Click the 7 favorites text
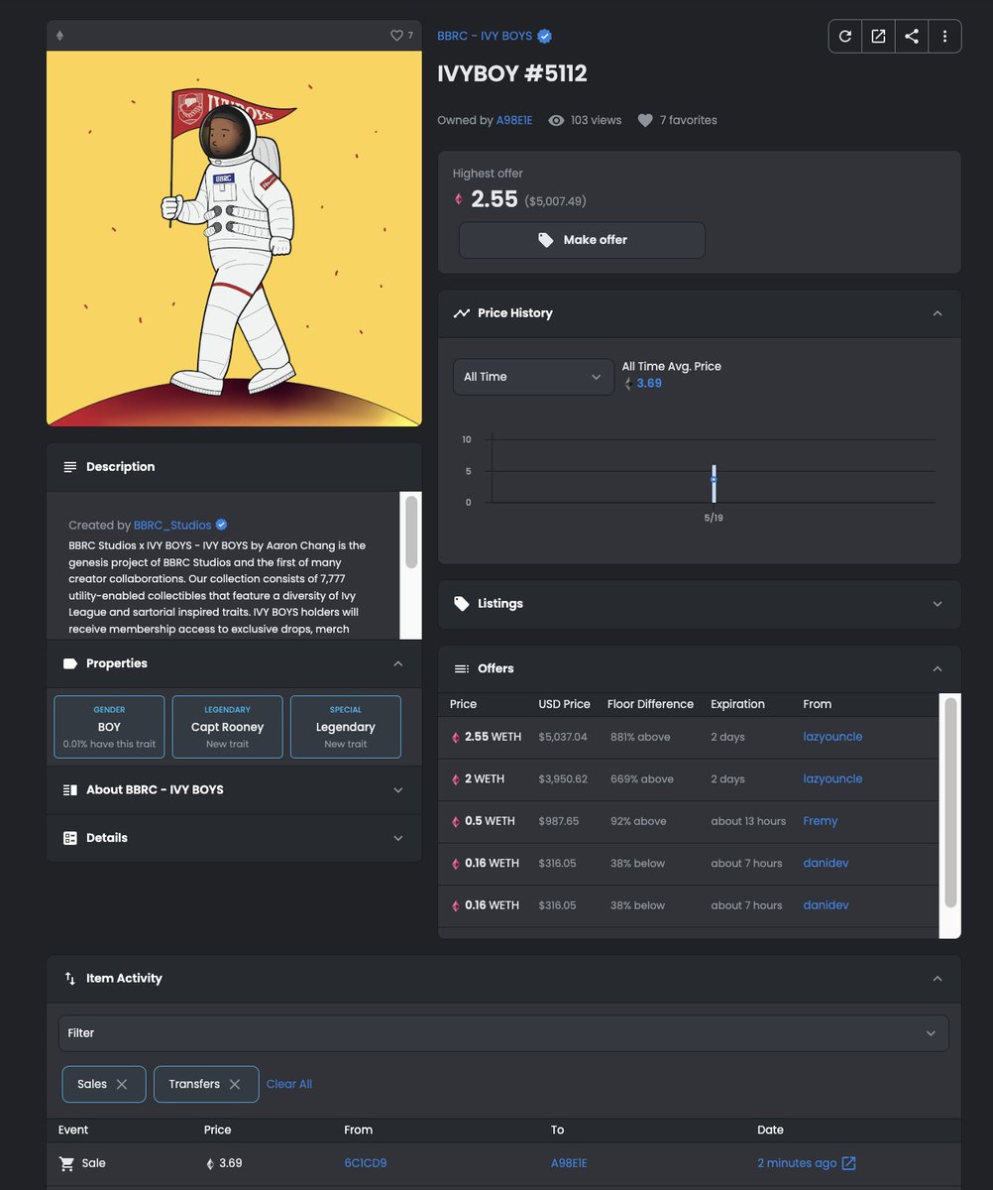This screenshot has width=993, height=1190. click(689, 120)
